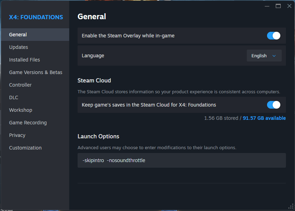This screenshot has height=211, width=295.
Task: Toggle the Steam Overlay while in-game switch
Action: (274, 36)
